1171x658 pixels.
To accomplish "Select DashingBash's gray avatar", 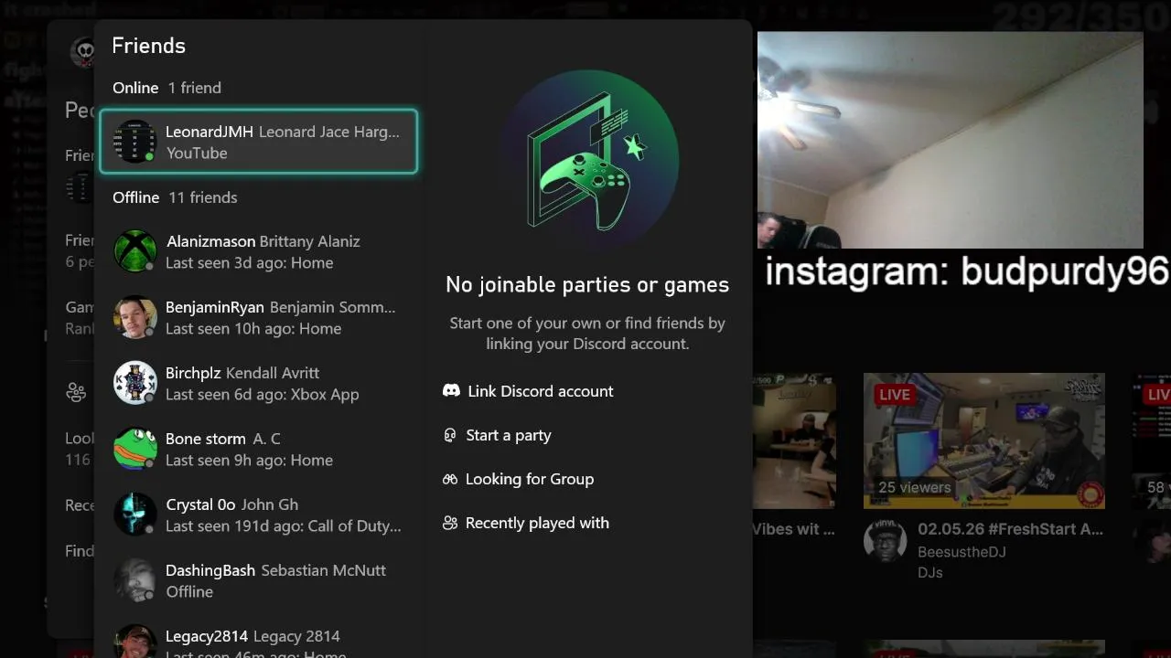I will click(x=134, y=580).
